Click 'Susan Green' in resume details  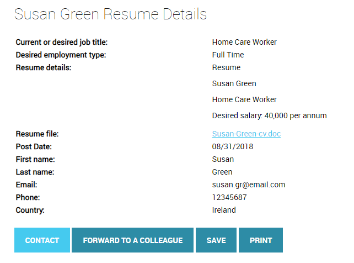coord(234,83)
